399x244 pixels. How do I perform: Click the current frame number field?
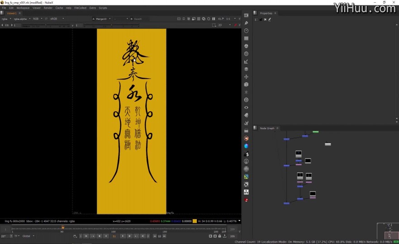[x=114, y=236]
